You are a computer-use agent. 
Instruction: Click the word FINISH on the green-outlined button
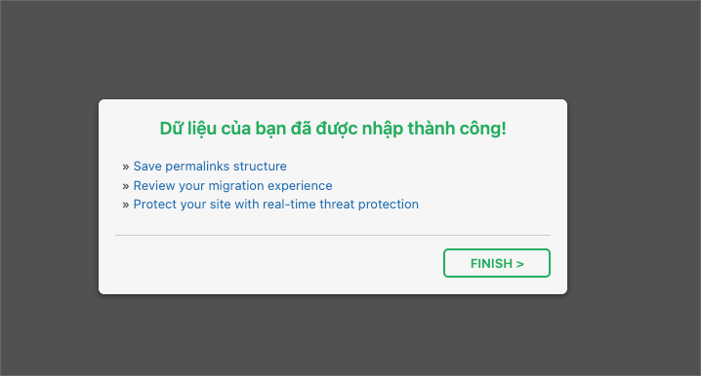[491, 264]
